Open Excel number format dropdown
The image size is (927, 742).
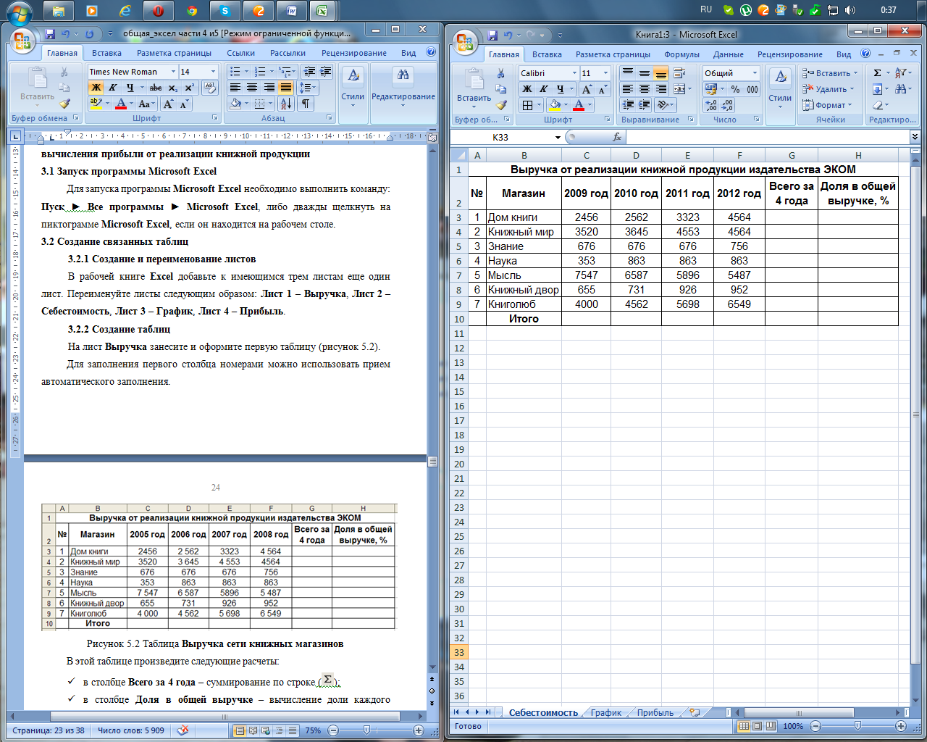pos(755,73)
